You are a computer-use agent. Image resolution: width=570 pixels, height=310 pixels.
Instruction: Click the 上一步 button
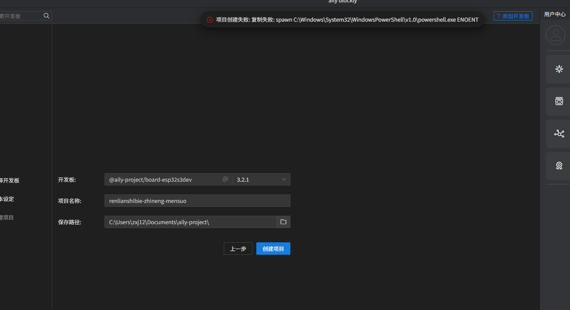238,249
